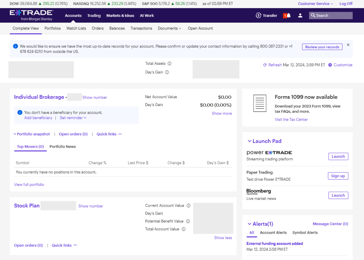Click the Power E*TRADE logo
Screen dimensions: 364x260
pyautogui.click(x=269, y=153)
